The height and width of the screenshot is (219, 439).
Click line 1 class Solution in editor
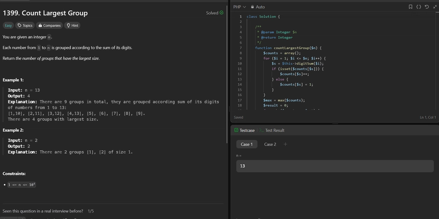click(263, 17)
